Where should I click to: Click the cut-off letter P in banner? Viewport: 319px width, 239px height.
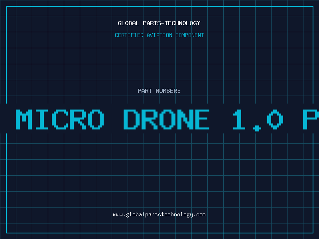pos(311,119)
